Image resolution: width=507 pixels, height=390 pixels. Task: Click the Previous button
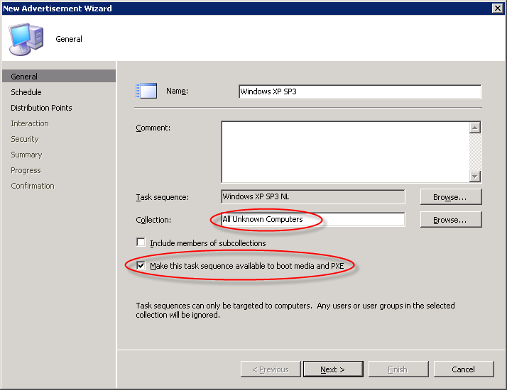point(271,369)
